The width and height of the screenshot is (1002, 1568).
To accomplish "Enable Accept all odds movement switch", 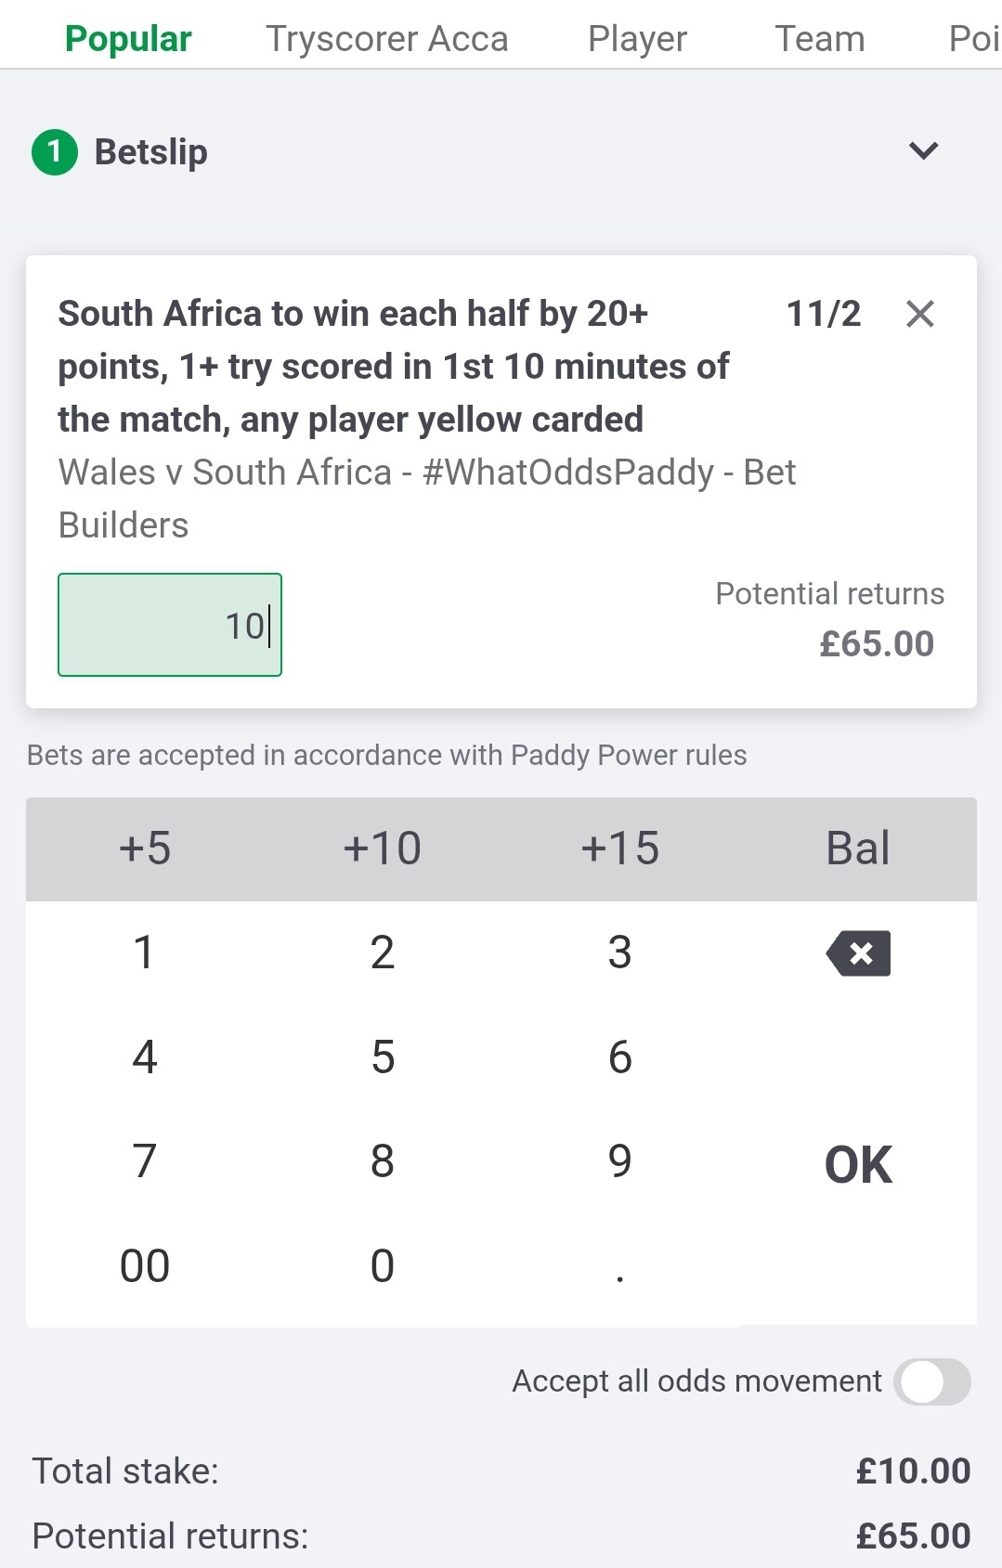I will click(x=931, y=1381).
